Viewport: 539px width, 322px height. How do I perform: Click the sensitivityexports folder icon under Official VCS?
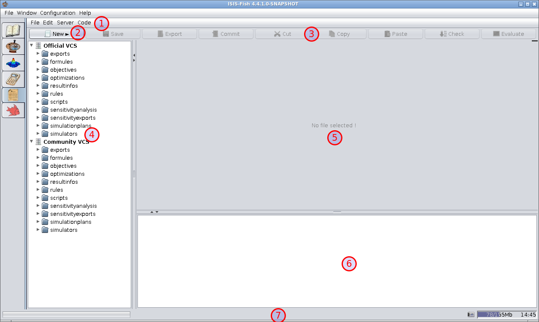(x=45, y=118)
